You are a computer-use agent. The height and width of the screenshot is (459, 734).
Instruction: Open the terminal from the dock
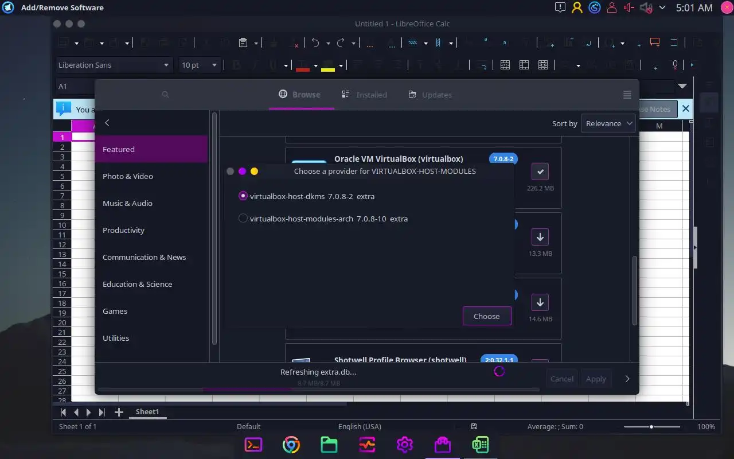pos(253,445)
